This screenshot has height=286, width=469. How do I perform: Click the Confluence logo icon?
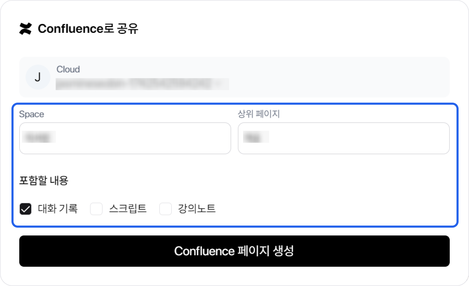(x=26, y=29)
